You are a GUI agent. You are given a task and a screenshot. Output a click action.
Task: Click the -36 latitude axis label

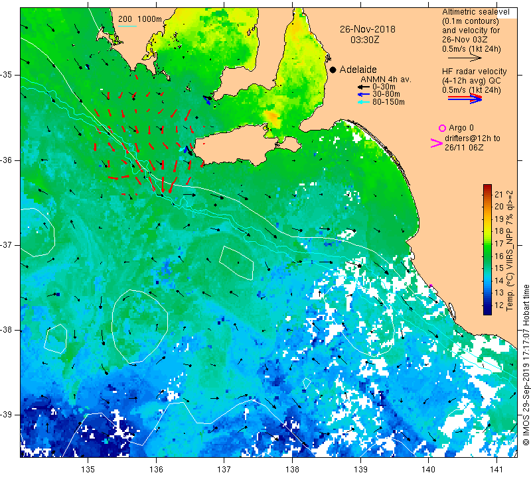click(x=7, y=160)
